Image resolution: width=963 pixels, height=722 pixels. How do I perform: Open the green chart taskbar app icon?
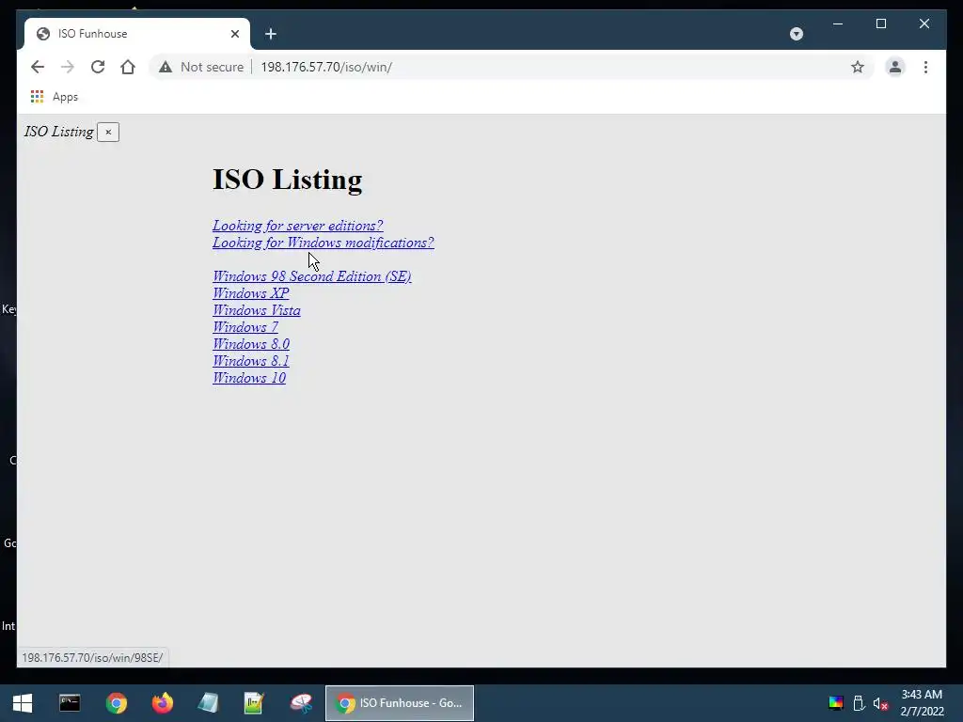pos(254,703)
